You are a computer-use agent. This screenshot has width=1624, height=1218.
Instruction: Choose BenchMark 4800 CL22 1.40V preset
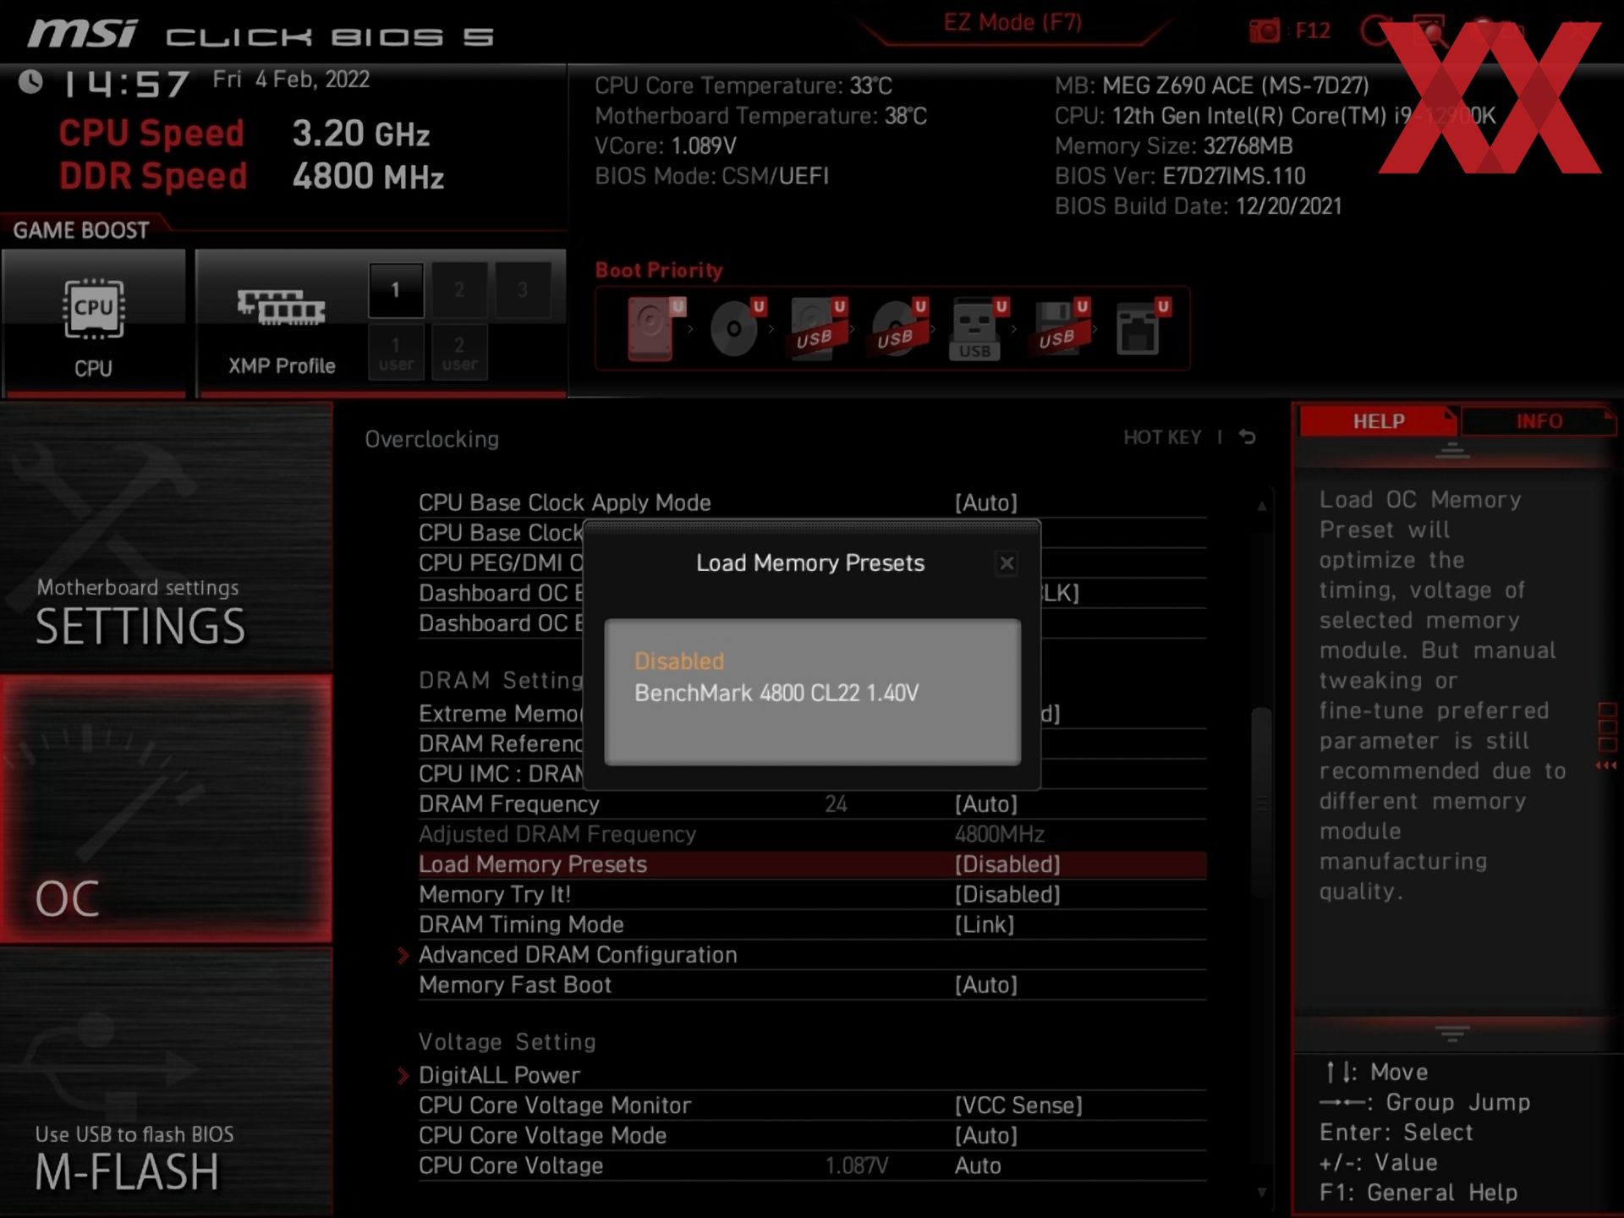pos(776,694)
